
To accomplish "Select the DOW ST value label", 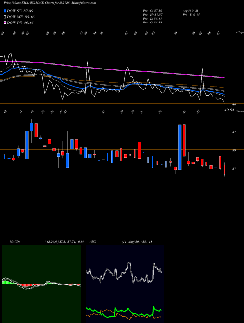I will tap(20, 11).
